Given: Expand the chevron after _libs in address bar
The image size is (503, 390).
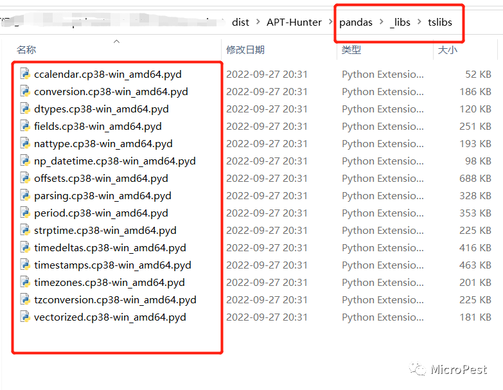Looking at the screenshot, I should point(419,22).
